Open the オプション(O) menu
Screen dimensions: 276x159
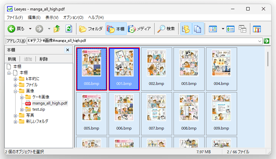click(73, 18)
